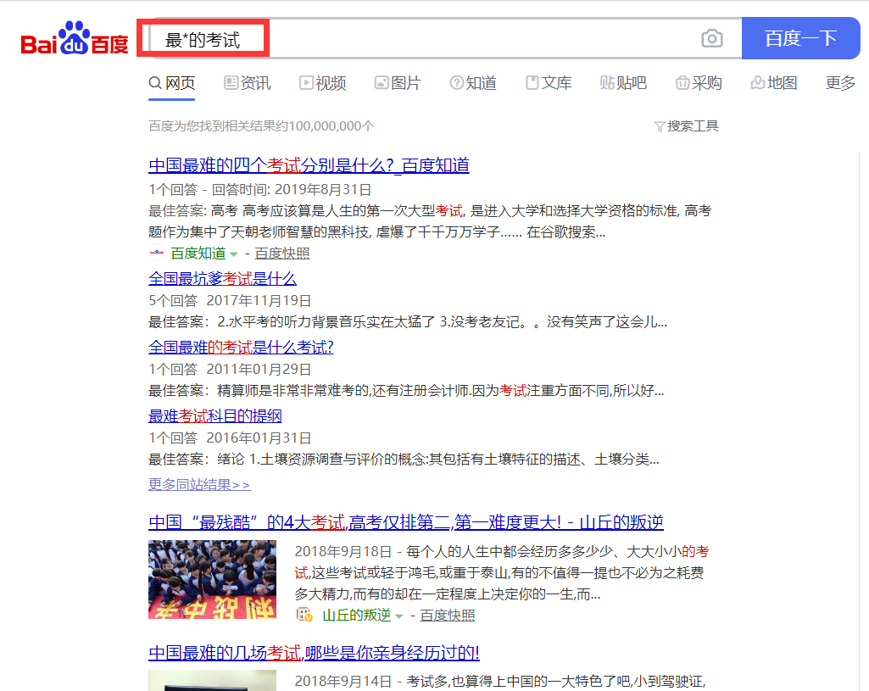This screenshot has width=869, height=691.
Task: Open result 中国最难的几场考试,哪些是你亲身经历过的!
Action: pos(314,653)
